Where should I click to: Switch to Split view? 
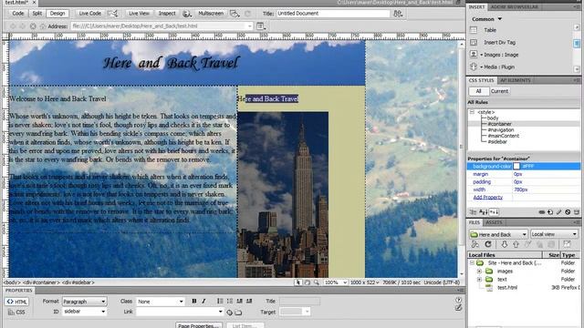click(x=36, y=14)
